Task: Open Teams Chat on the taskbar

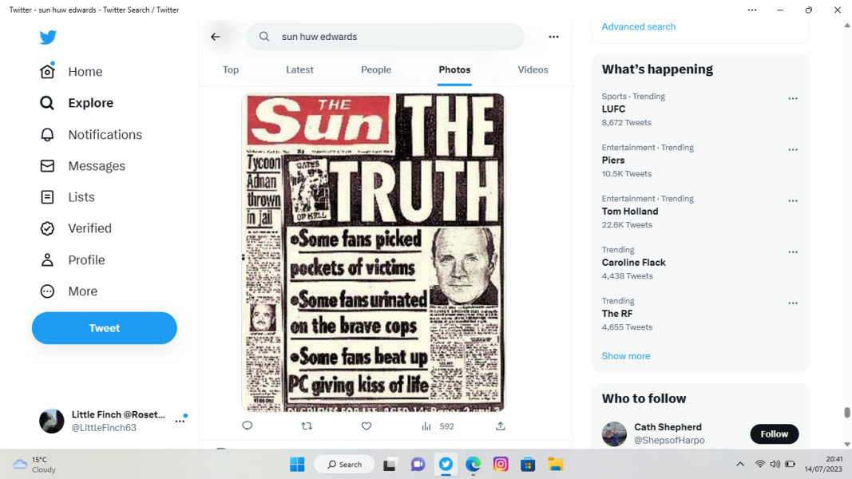Action: click(418, 465)
